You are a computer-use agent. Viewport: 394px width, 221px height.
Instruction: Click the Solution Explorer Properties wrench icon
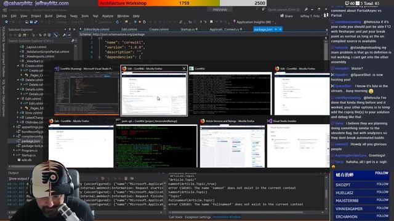coord(64,35)
